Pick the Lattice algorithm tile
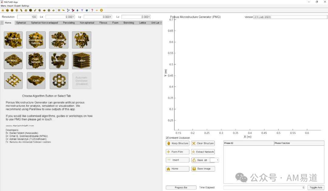The width and height of the screenshot is (328, 191). [82, 60]
